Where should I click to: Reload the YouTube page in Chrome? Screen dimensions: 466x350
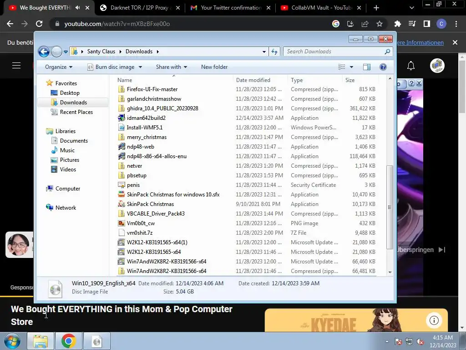tap(39, 24)
